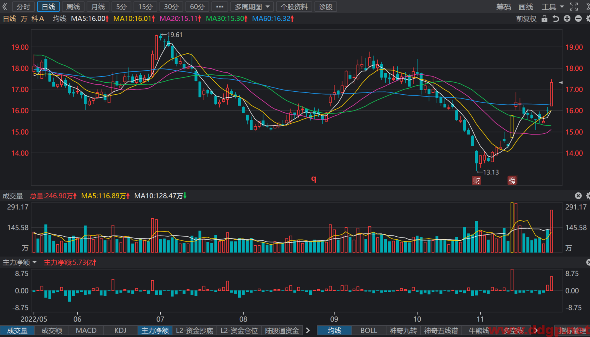590x337 pixels.
Task: Open the 财 marker on the chart
Action: tap(477, 181)
